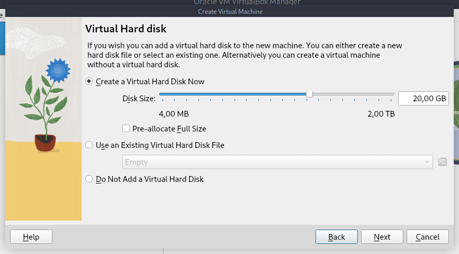Image resolution: width=459 pixels, height=254 pixels.
Task: Click the disk file chooser folder icon
Action: 443,162
